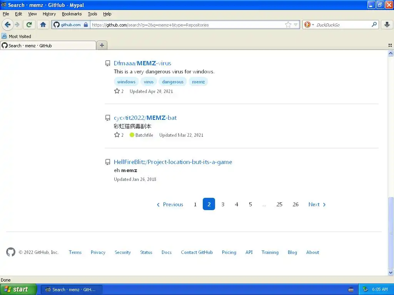
Task: Open the File menu
Action: click(6, 14)
